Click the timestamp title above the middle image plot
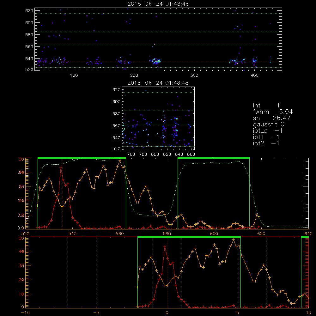 [x=158, y=83]
